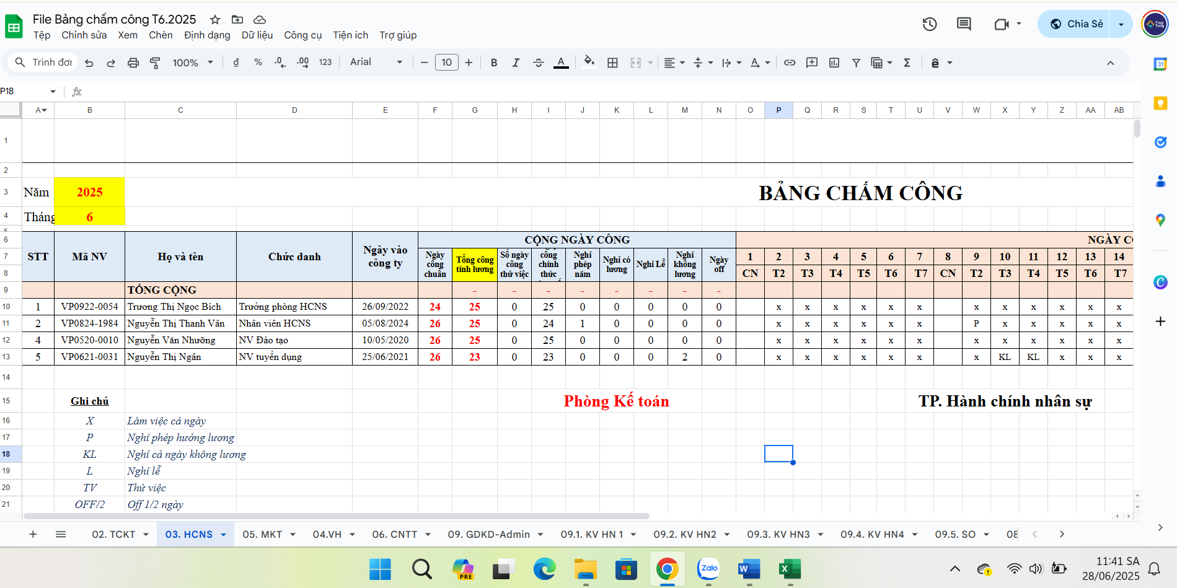The height and width of the screenshot is (588, 1177).
Task: Click the insert link icon
Action: (790, 63)
